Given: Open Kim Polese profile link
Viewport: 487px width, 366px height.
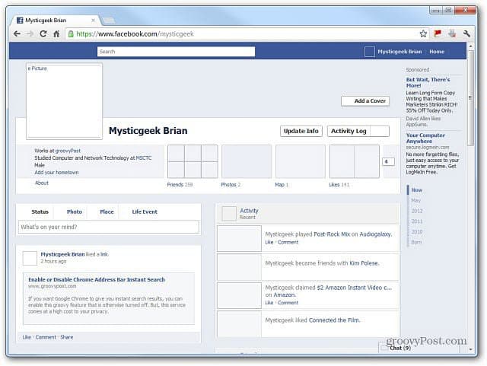Looking at the screenshot, I should point(364,263).
